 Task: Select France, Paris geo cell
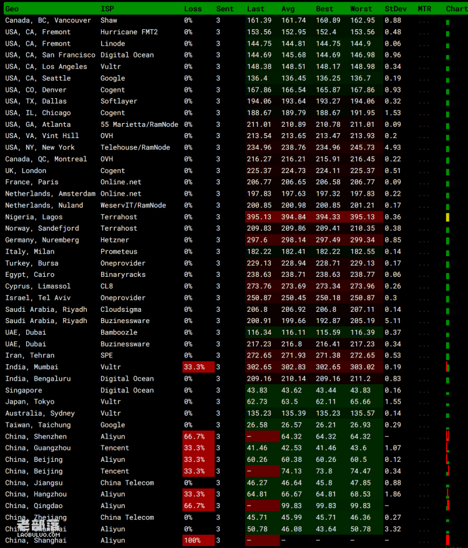(x=32, y=182)
